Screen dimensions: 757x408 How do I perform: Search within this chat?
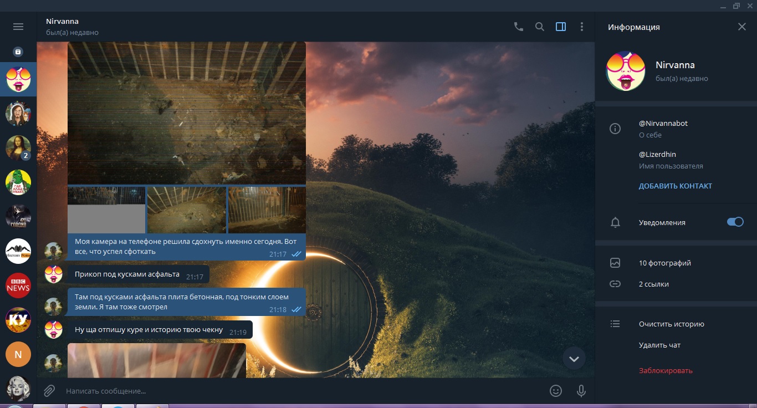click(x=540, y=27)
